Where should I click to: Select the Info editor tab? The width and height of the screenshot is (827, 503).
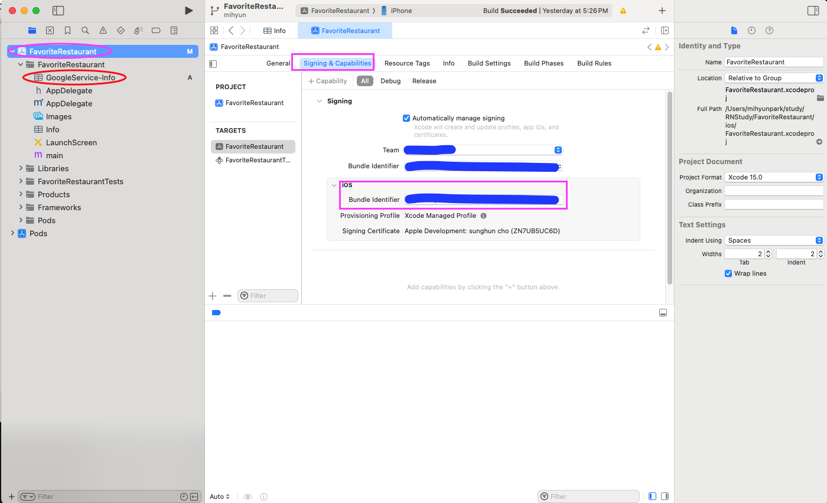pos(275,31)
